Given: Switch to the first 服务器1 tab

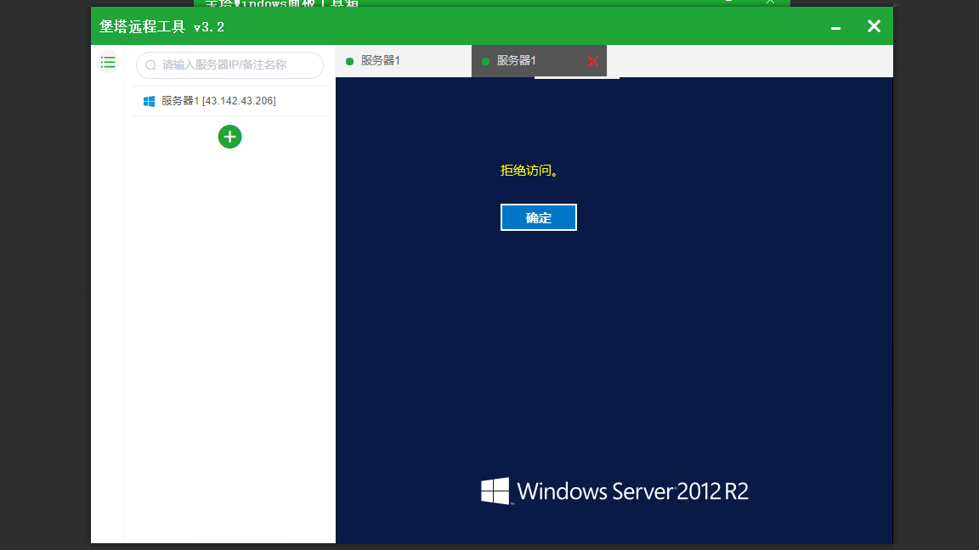Looking at the screenshot, I should point(404,61).
